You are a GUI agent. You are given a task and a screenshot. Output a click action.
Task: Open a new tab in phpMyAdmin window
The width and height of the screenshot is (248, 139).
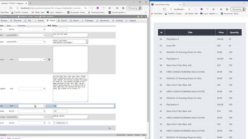pyautogui.click(x=31, y=3)
